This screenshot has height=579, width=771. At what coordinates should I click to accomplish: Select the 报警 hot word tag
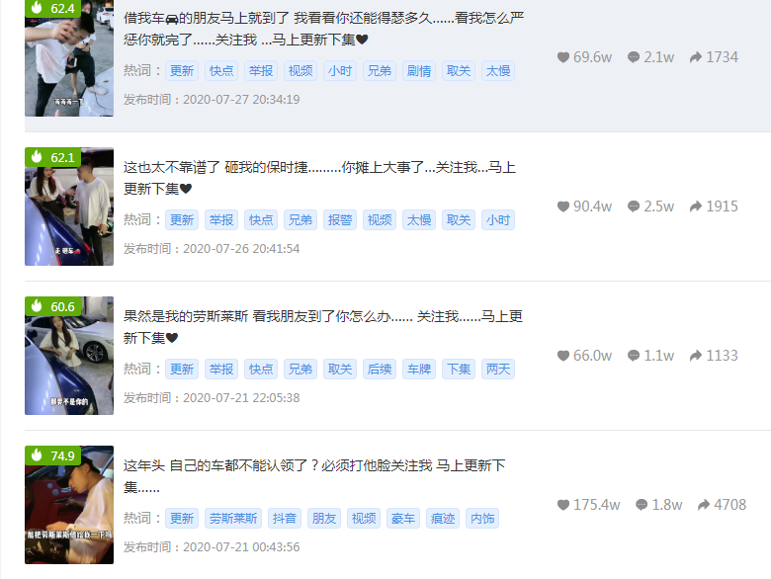coord(340,220)
